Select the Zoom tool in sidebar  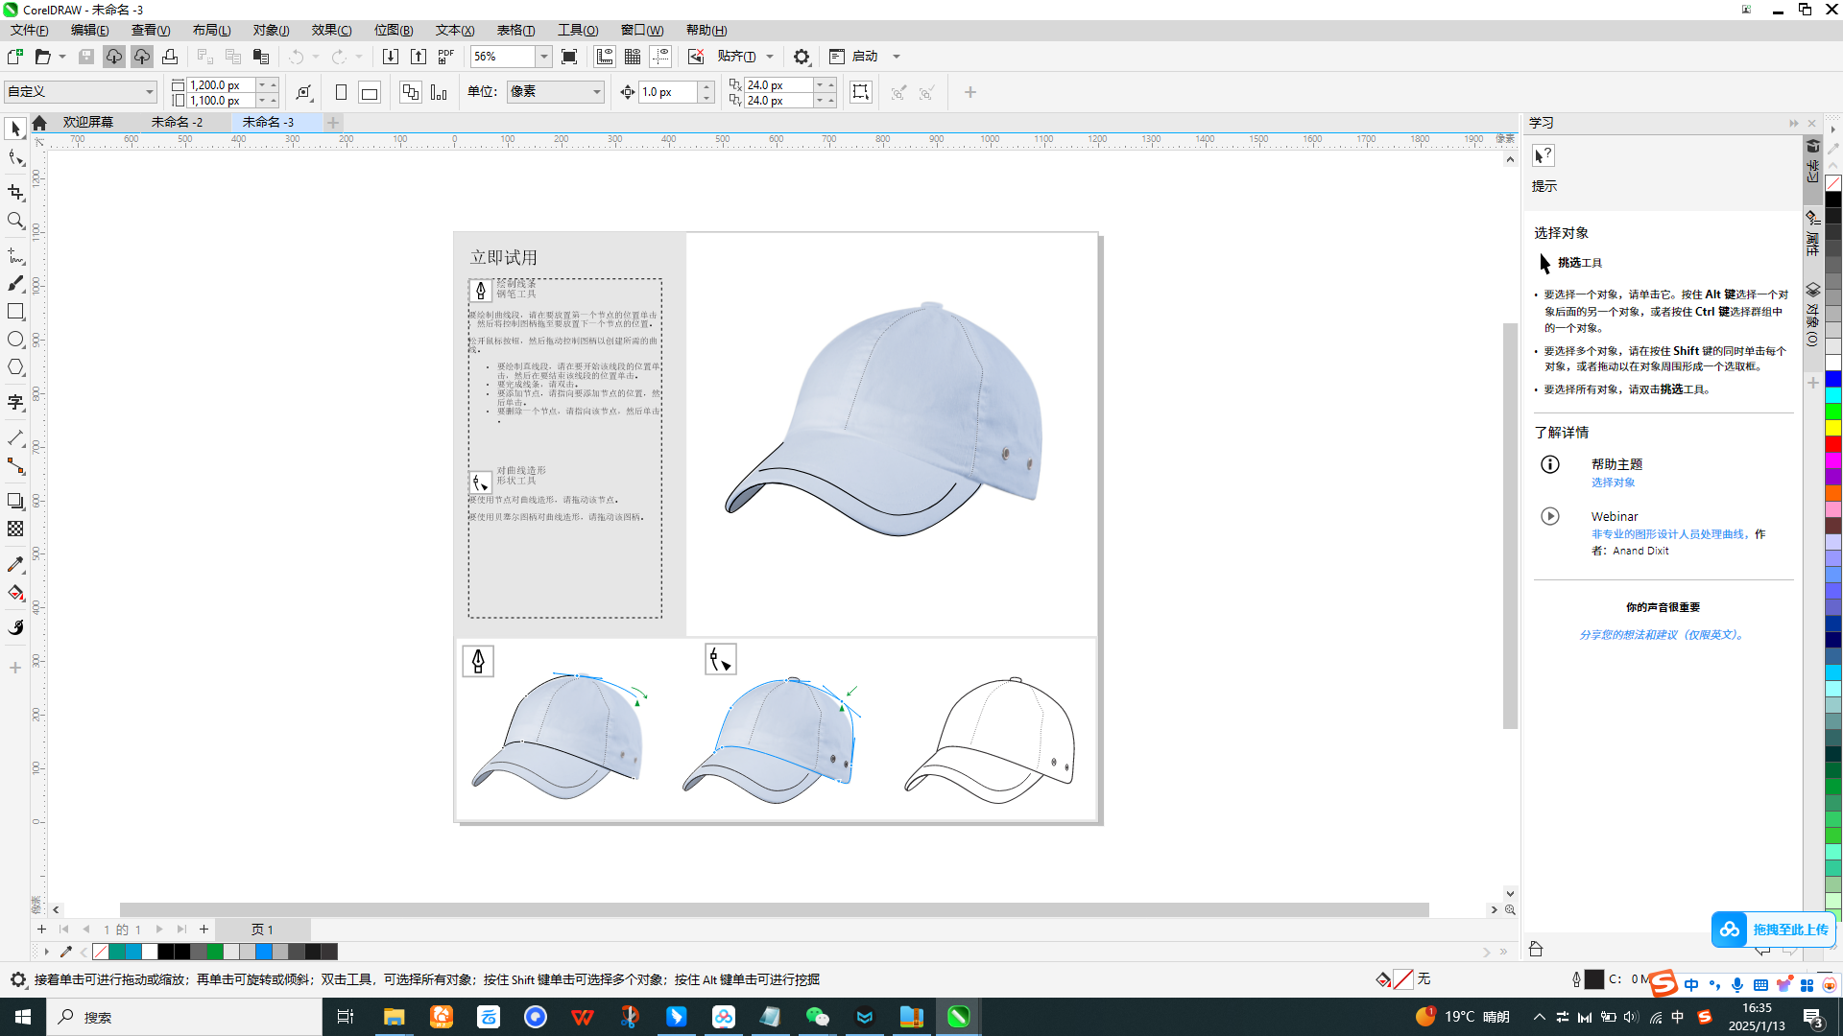(16, 222)
